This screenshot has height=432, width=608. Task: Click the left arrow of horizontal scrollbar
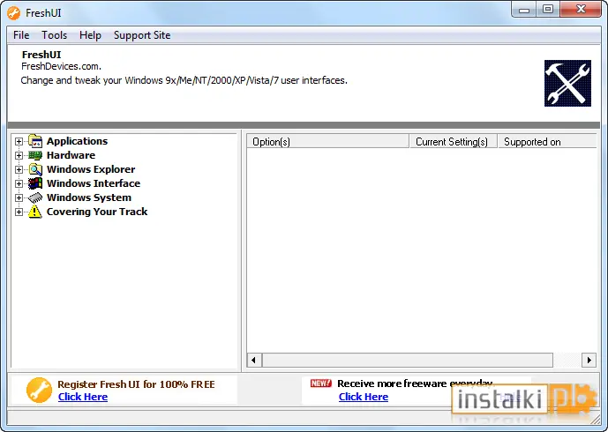point(254,360)
